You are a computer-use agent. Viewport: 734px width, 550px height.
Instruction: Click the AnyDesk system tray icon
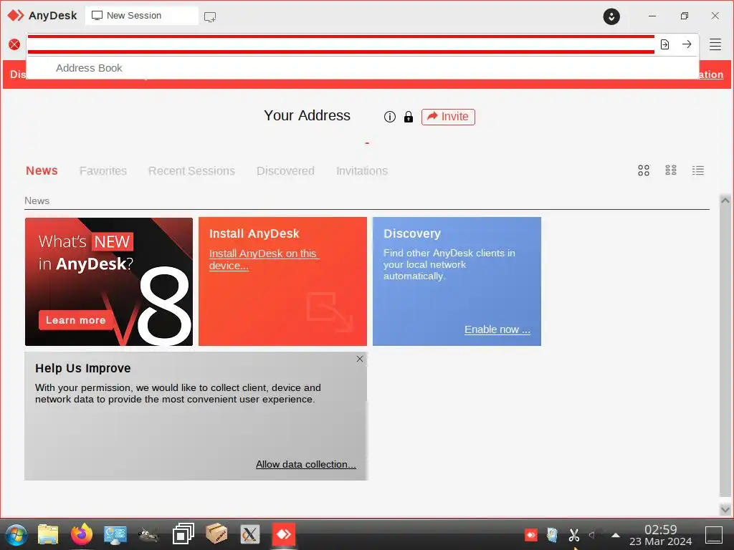point(531,534)
